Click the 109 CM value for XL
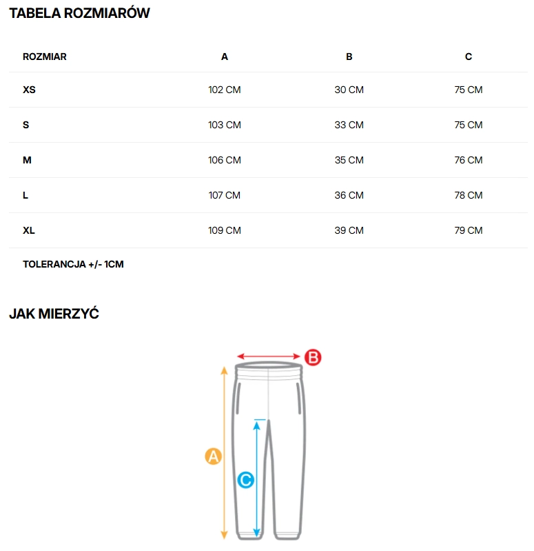This screenshot has width=534, height=551. (x=225, y=230)
